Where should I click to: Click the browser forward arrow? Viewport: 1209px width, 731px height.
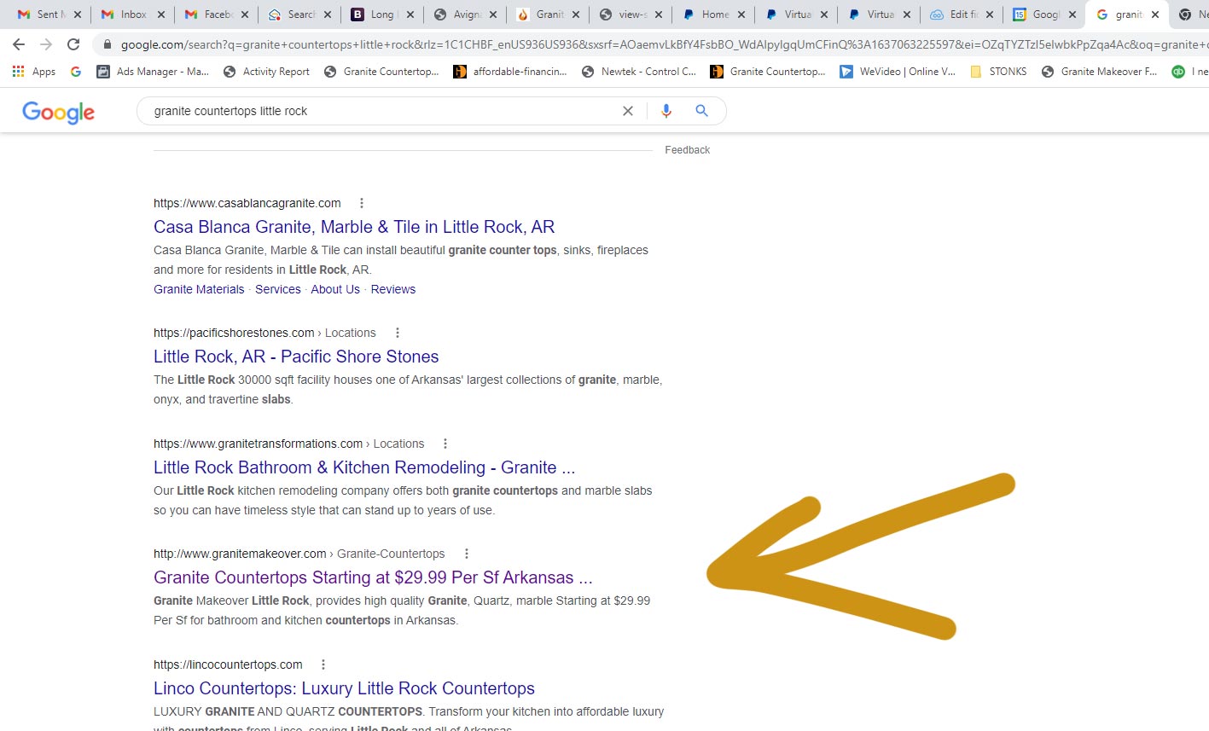[46, 44]
